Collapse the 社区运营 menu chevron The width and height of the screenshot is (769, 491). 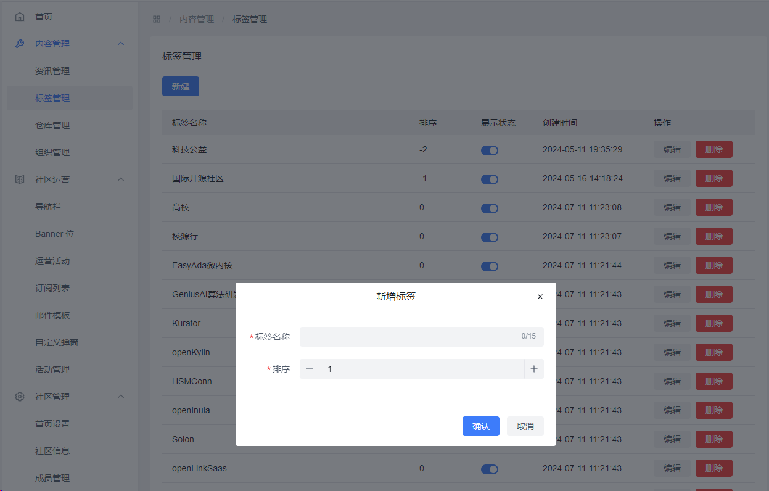(x=121, y=179)
